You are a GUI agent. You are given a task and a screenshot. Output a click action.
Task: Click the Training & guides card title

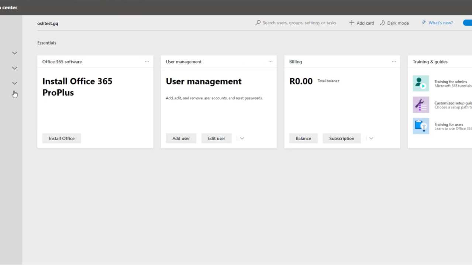(x=430, y=62)
